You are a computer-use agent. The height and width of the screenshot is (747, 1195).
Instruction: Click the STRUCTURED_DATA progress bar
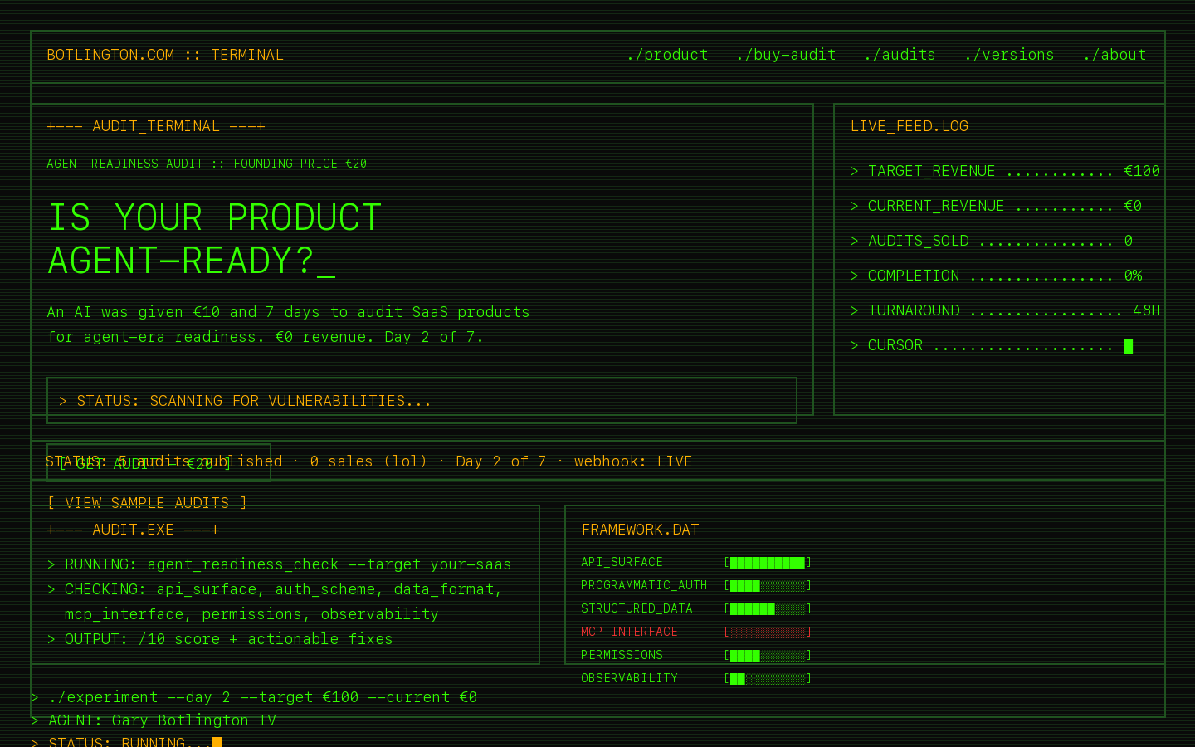pos(768,608)
